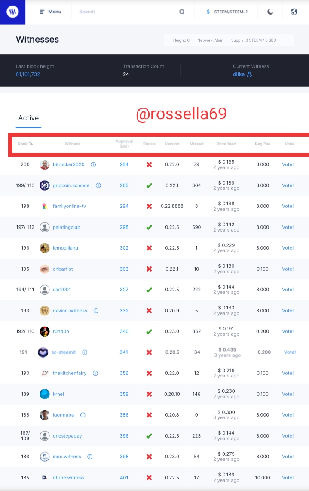Show info icon for sc-steemit
The width and height of the screenshot is (309, 491).
tap(85, 352)
